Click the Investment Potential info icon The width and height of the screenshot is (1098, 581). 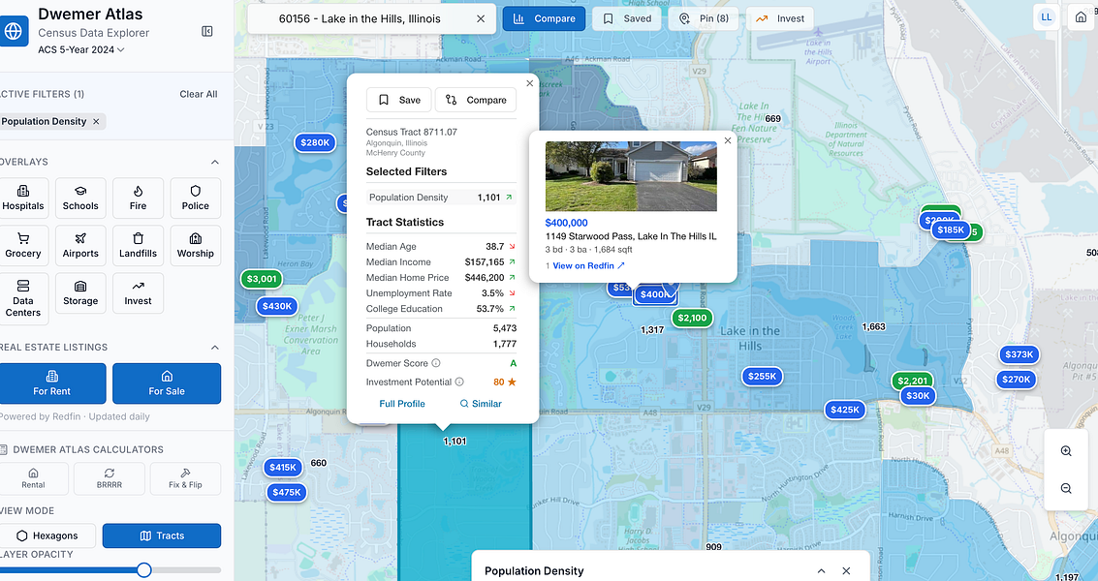[x=459, y=382]
